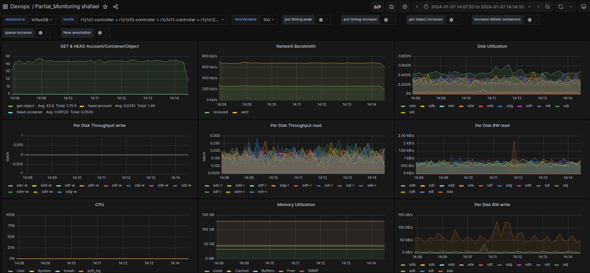
Task: Open the InfluxDB datasource dropdown
Action: pyautogui.click(x=42, y=20)
